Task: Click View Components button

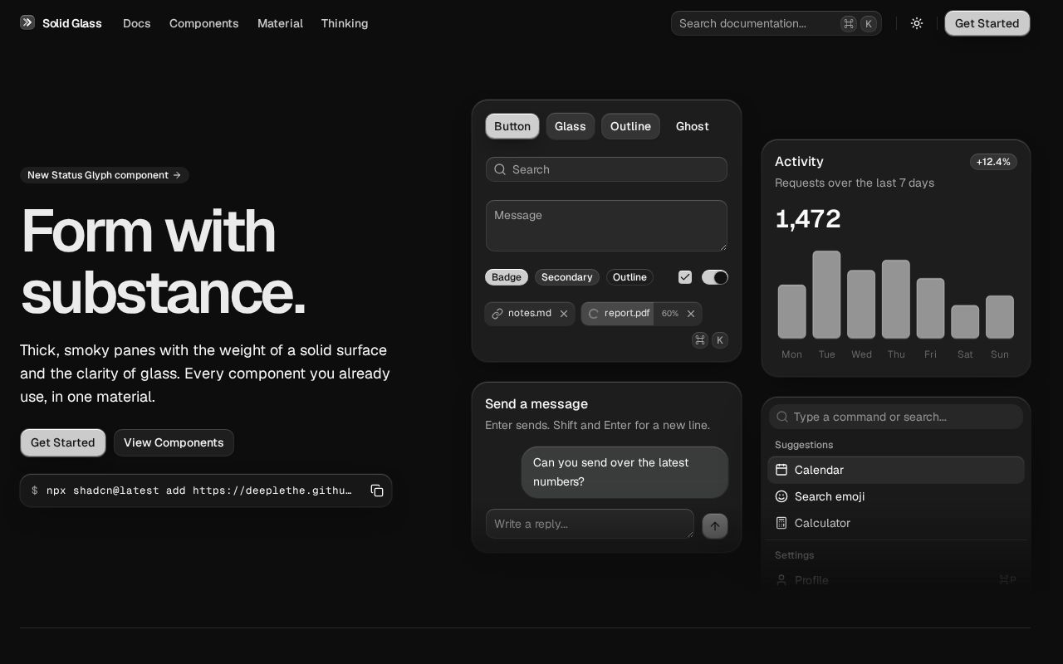Action: (x=174, y=442)
